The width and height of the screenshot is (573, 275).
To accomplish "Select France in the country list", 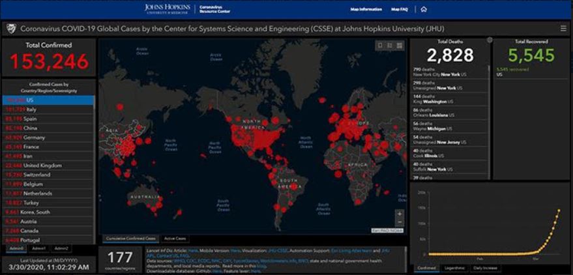I will [x=48, y=147].
